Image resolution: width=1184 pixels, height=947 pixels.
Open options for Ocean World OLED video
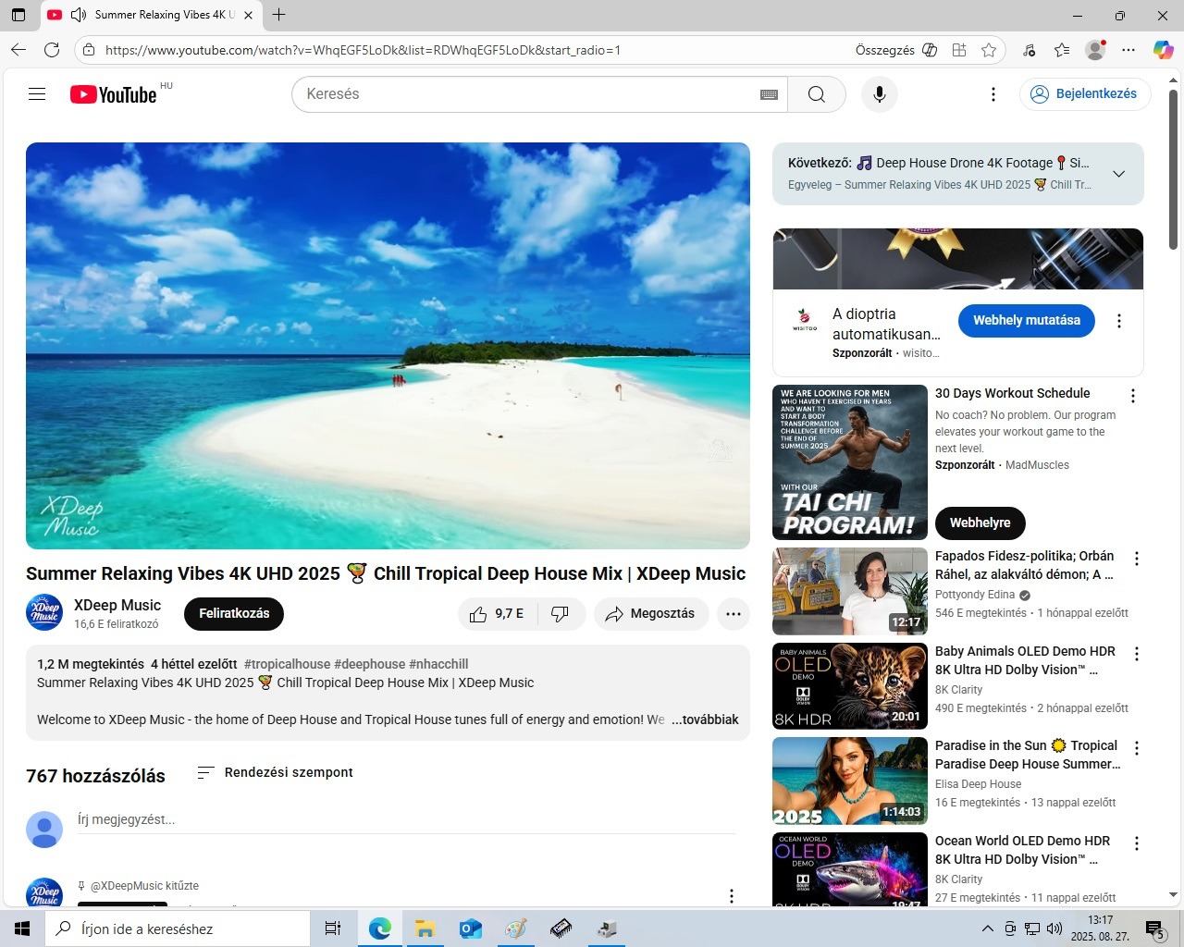click(1137, 843)
